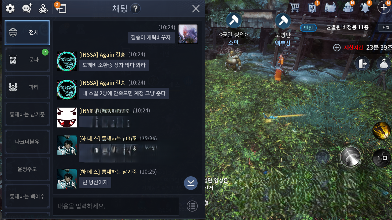Switch to the 문파 clan chat tab
The height and width of the screenshot is (220, 392).
pos(27,60)
